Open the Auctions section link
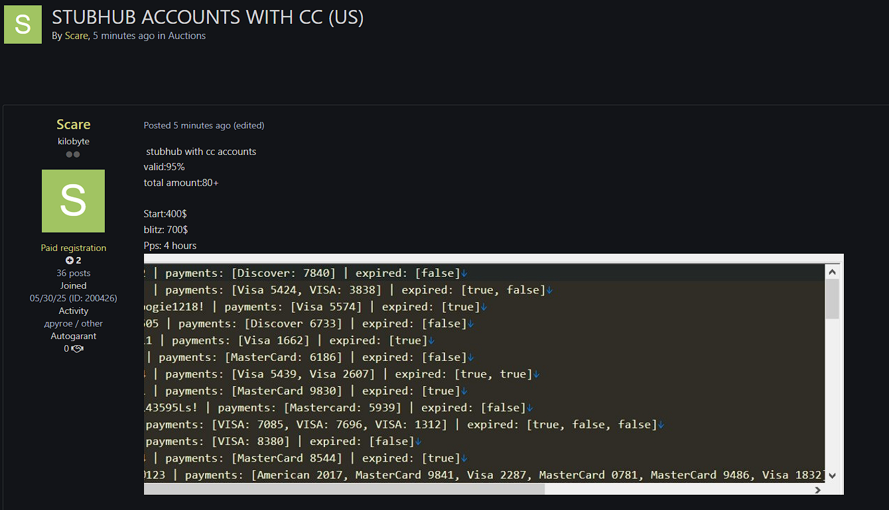Image resolution: width=889 pixels, height=510 pixels. (187, 36)
